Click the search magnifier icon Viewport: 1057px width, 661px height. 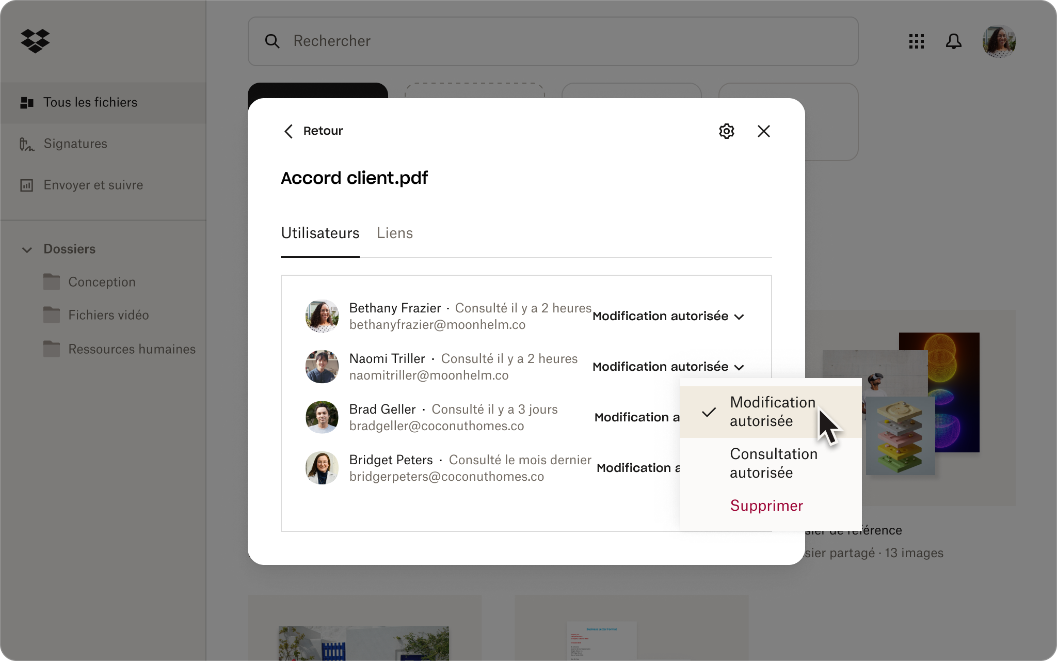tap(273, 41)
